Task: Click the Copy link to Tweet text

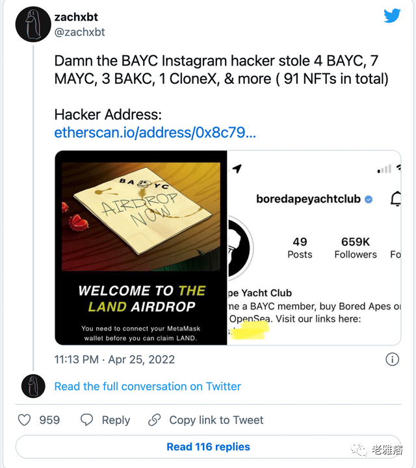Action: click(216, 420)
